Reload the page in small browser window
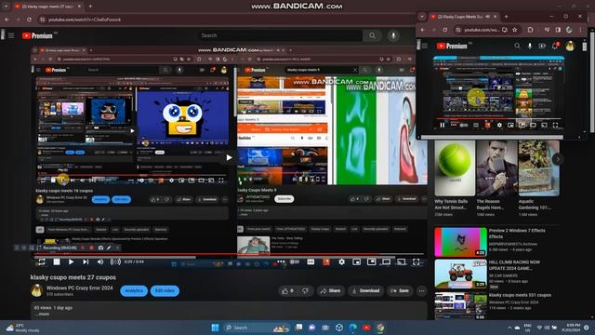Screen dimensions: 595x335 coord(444,30)
